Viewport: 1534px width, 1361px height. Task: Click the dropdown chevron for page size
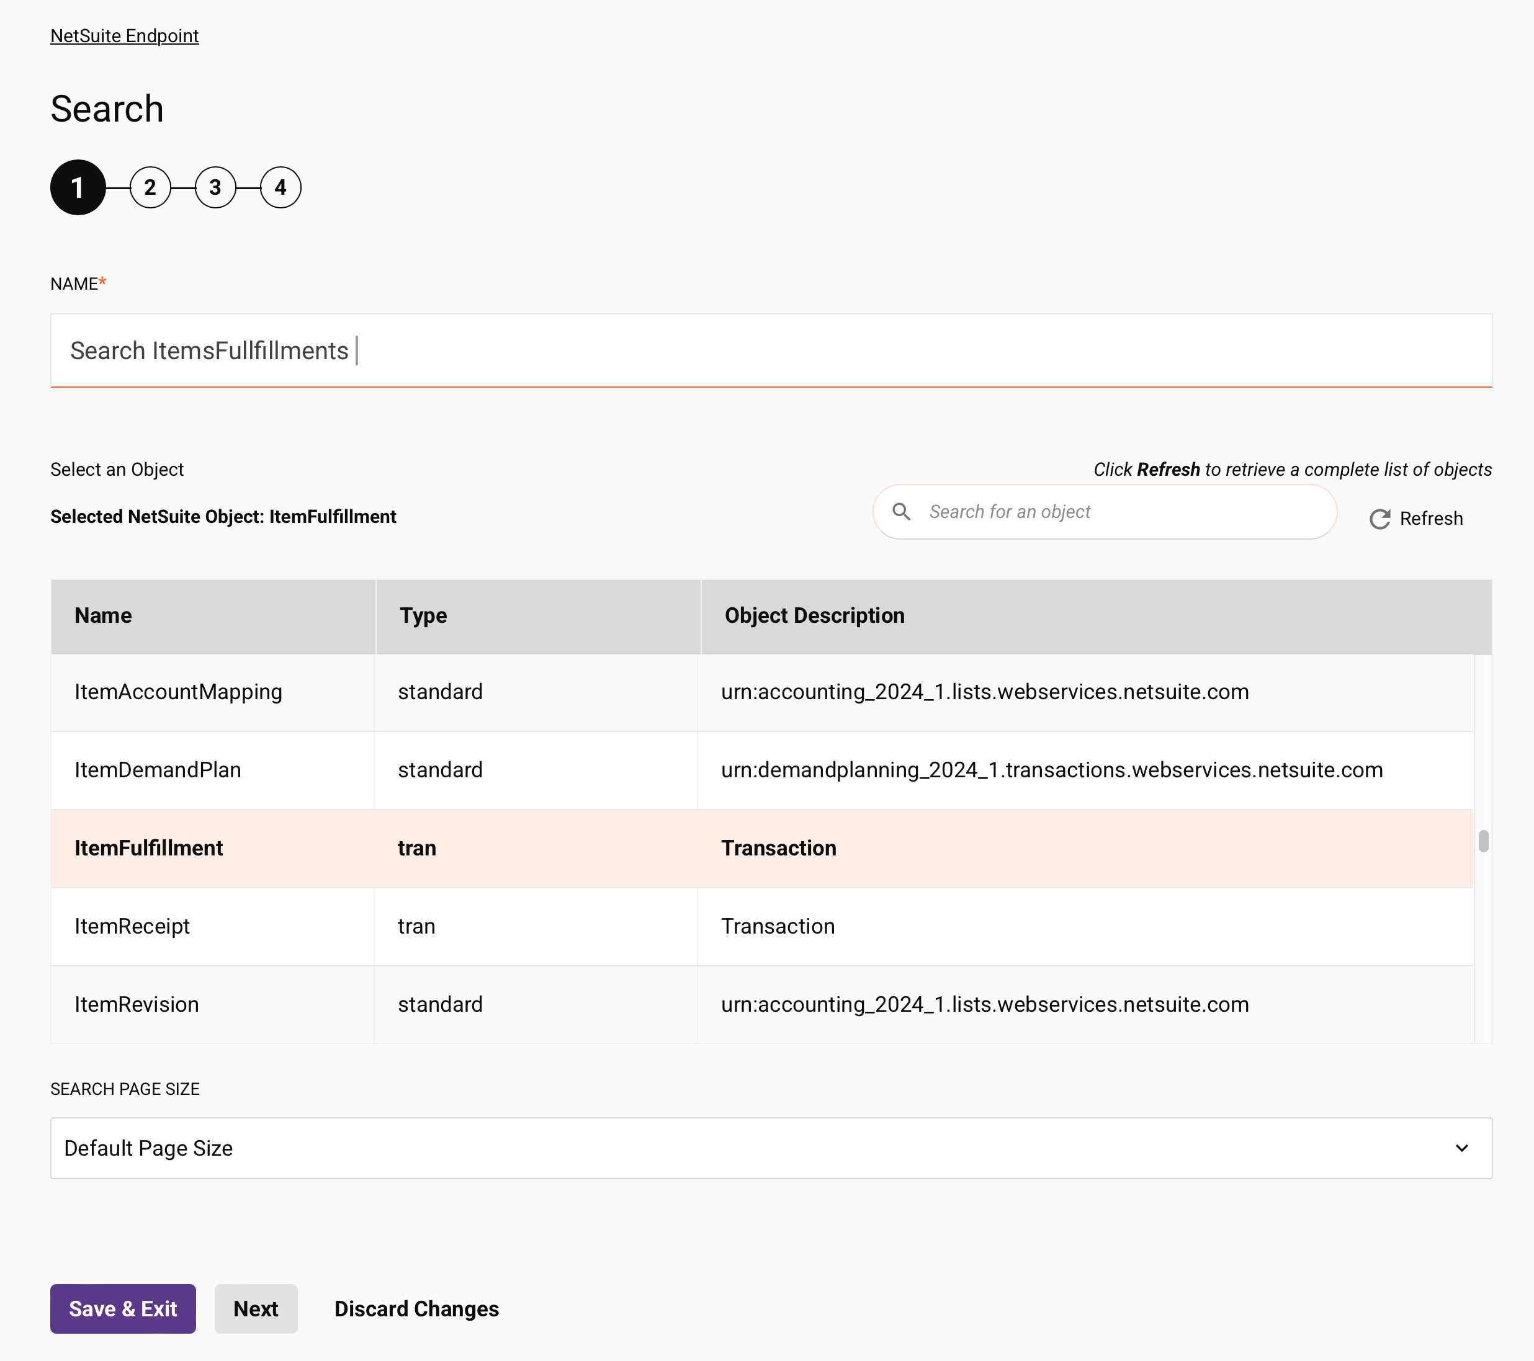[x=1461, y=1148]
